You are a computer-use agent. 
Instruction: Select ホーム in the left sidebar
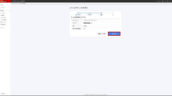2,5
